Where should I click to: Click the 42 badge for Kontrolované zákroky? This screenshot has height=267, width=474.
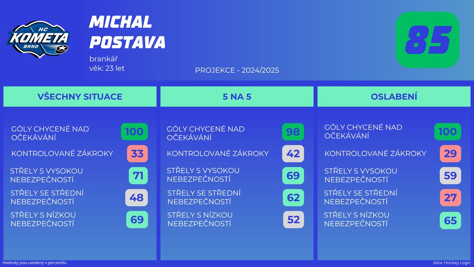pos(293,153)
